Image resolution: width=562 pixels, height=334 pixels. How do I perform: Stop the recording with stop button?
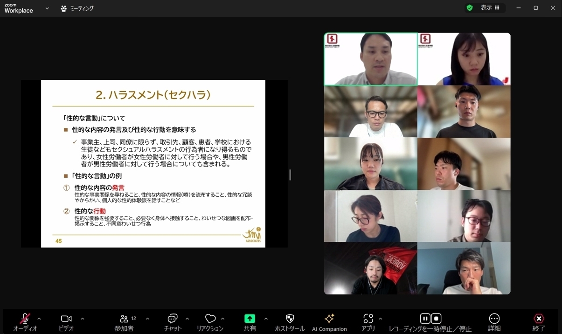436,319
